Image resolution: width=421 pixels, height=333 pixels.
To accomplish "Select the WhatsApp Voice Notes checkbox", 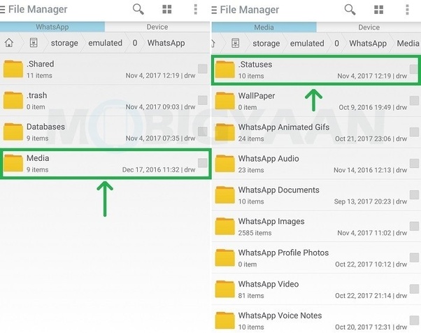I will pos(414,320).
